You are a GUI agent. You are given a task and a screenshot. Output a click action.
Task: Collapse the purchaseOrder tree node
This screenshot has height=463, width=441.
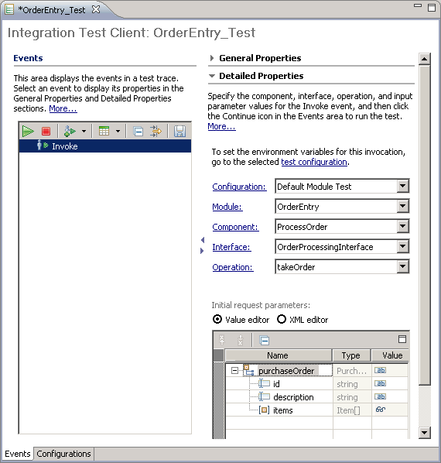point(234,371)
